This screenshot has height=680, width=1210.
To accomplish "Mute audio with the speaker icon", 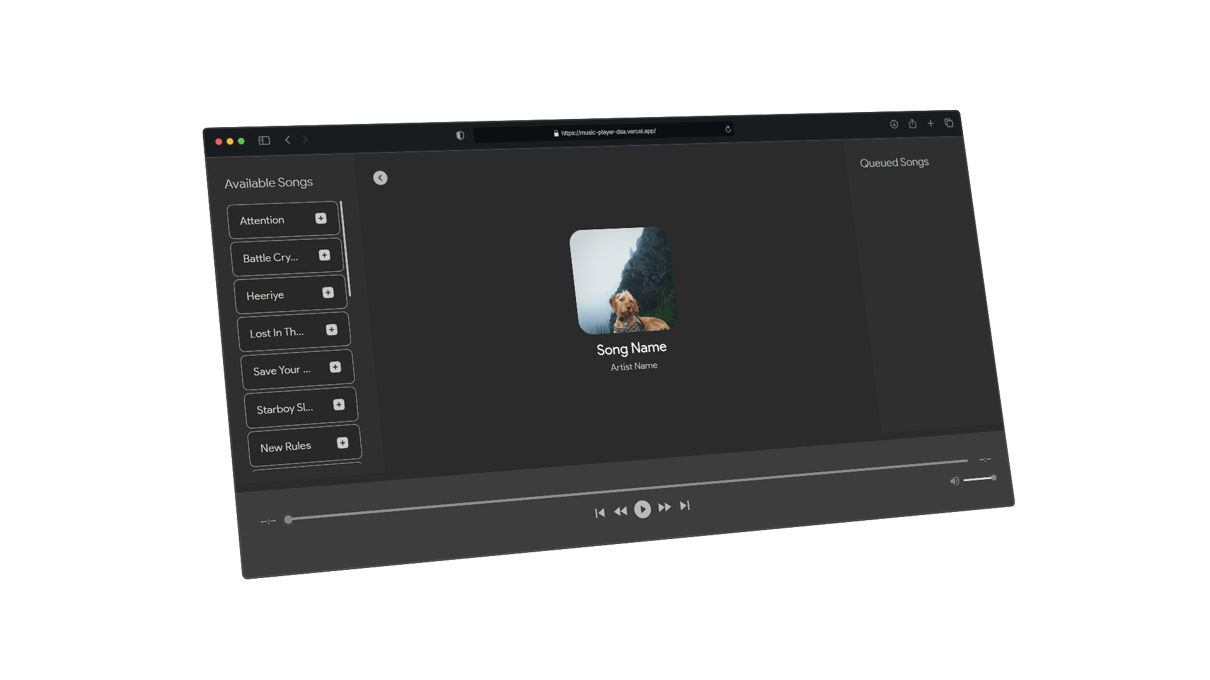I will point(954,481).
